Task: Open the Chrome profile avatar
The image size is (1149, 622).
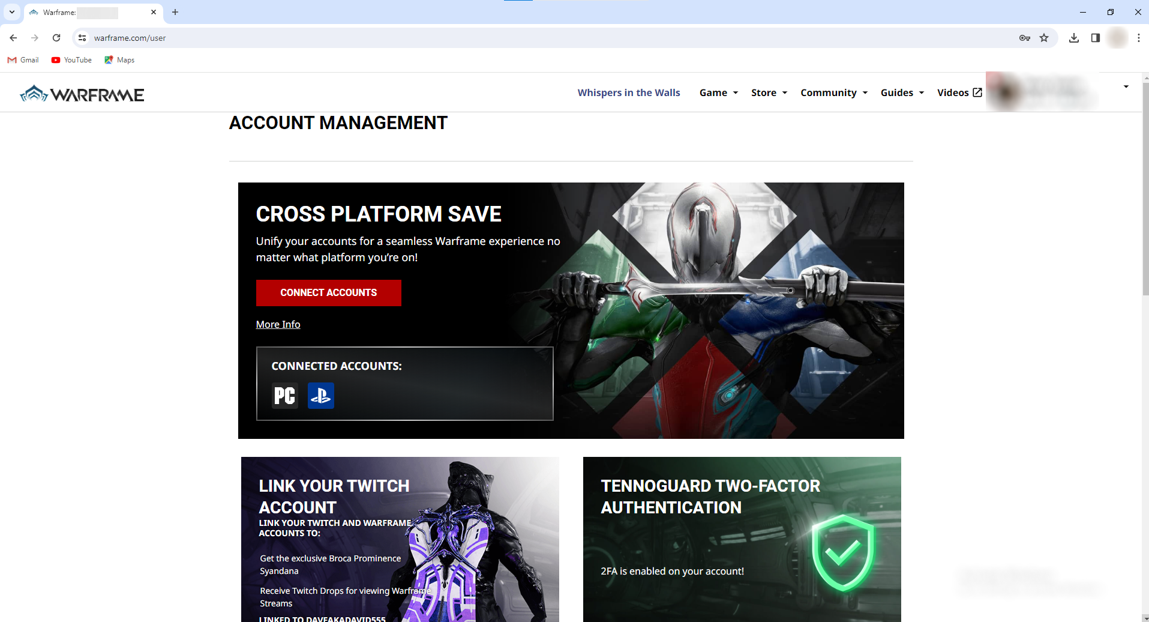Action: [x=1117, y=38]
